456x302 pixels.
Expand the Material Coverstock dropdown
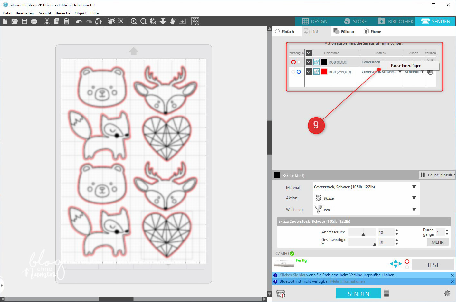414,187
